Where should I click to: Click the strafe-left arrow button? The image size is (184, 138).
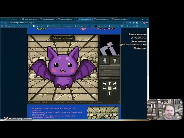pyautogui.click(x=104, y=88)
